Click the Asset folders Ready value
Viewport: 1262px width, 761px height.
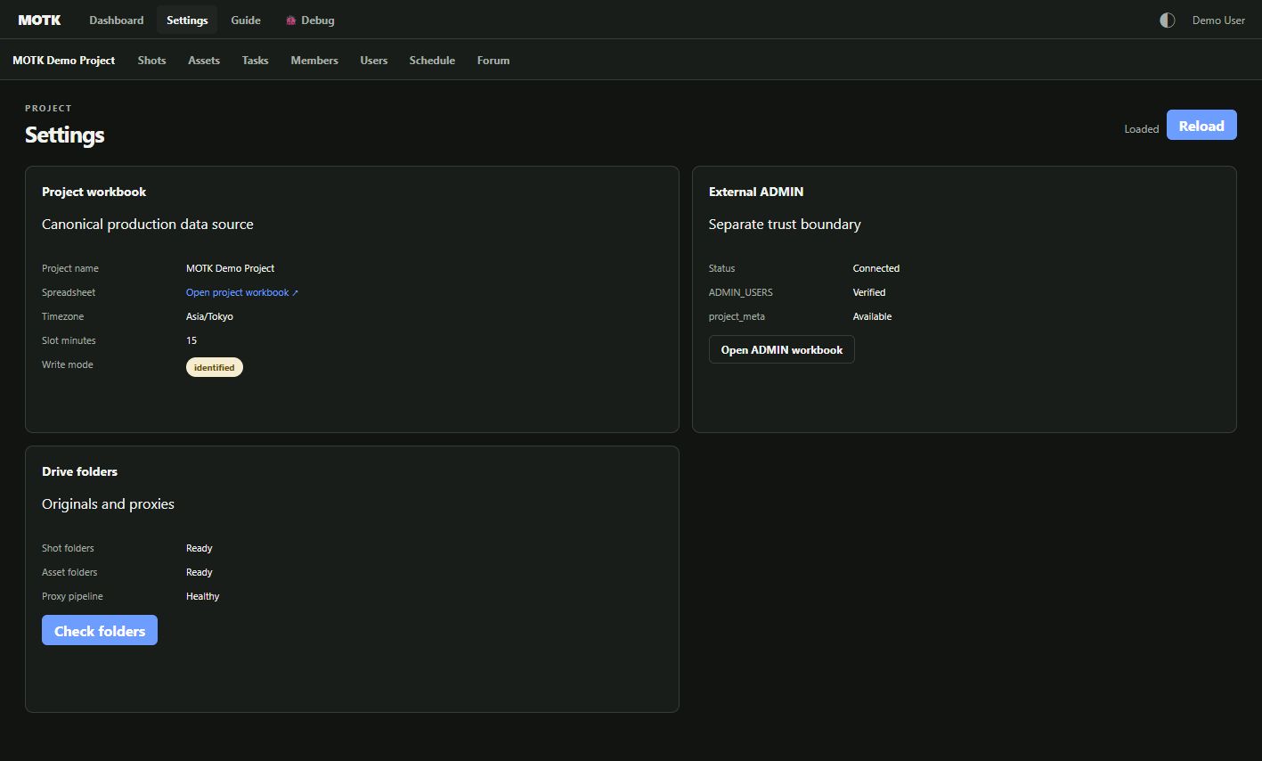[x=199, y=572]
